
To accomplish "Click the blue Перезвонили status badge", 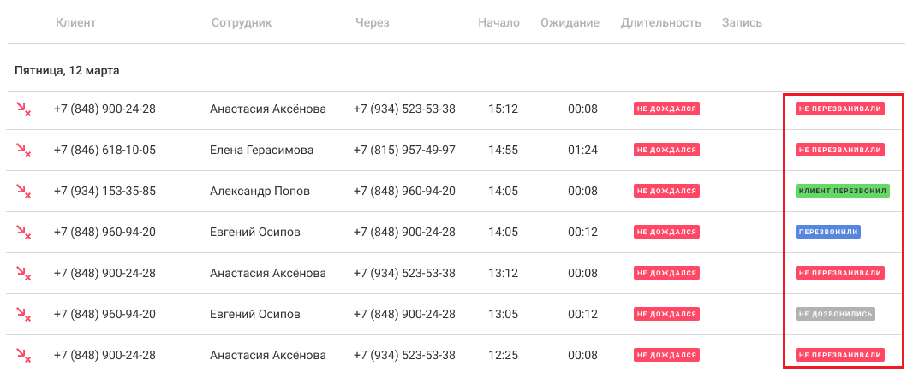I will [x=827, y=232].
